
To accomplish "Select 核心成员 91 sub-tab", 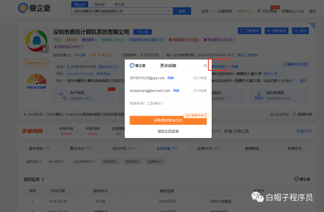I will 57,161.
